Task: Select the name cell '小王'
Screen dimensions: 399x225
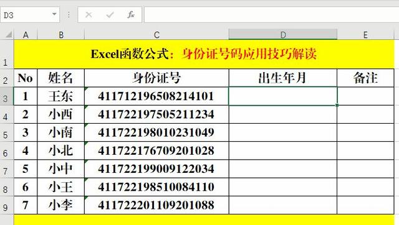Action: [x=61, y=187]
